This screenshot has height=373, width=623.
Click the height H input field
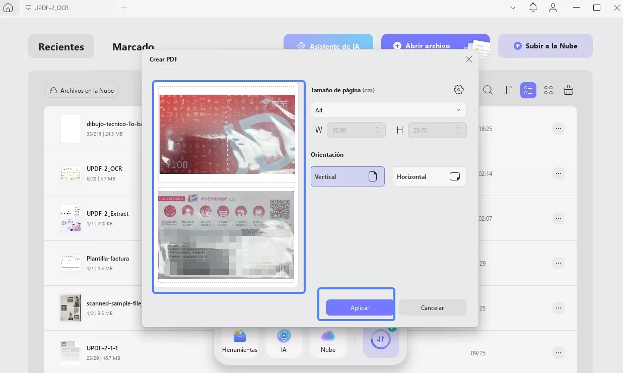(437, 130)
